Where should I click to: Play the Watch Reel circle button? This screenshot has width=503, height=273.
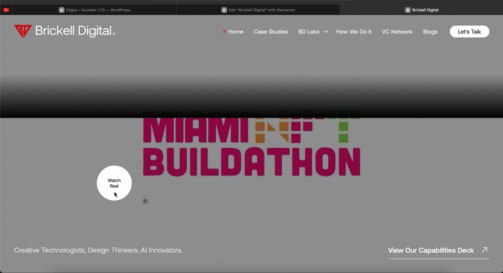coord(114,183)
